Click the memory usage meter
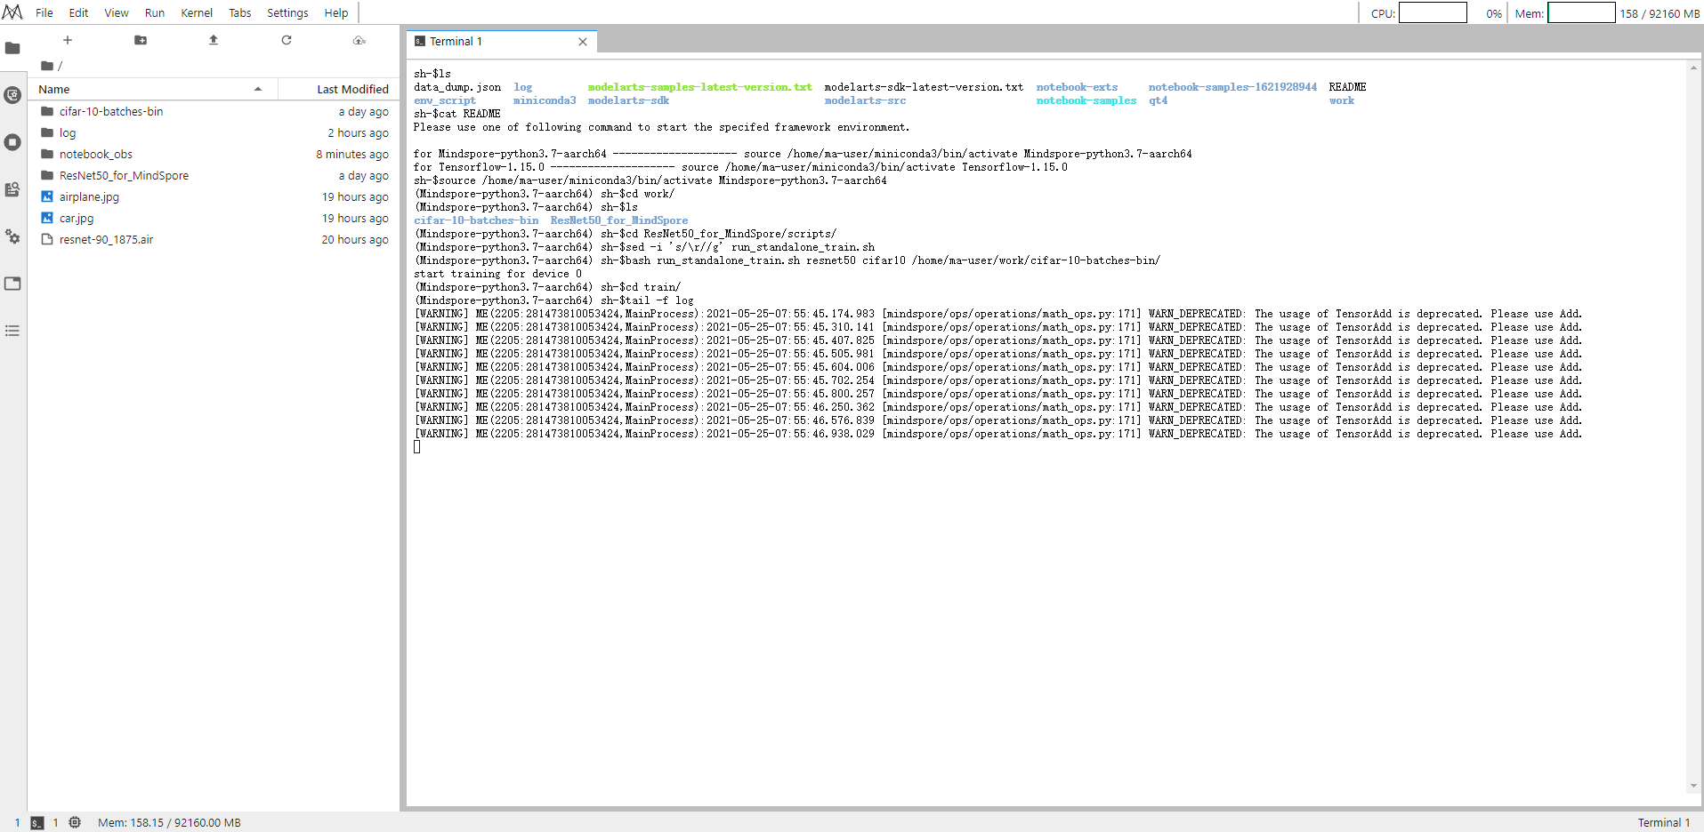1704x832 pixels. pos(1581,12)
